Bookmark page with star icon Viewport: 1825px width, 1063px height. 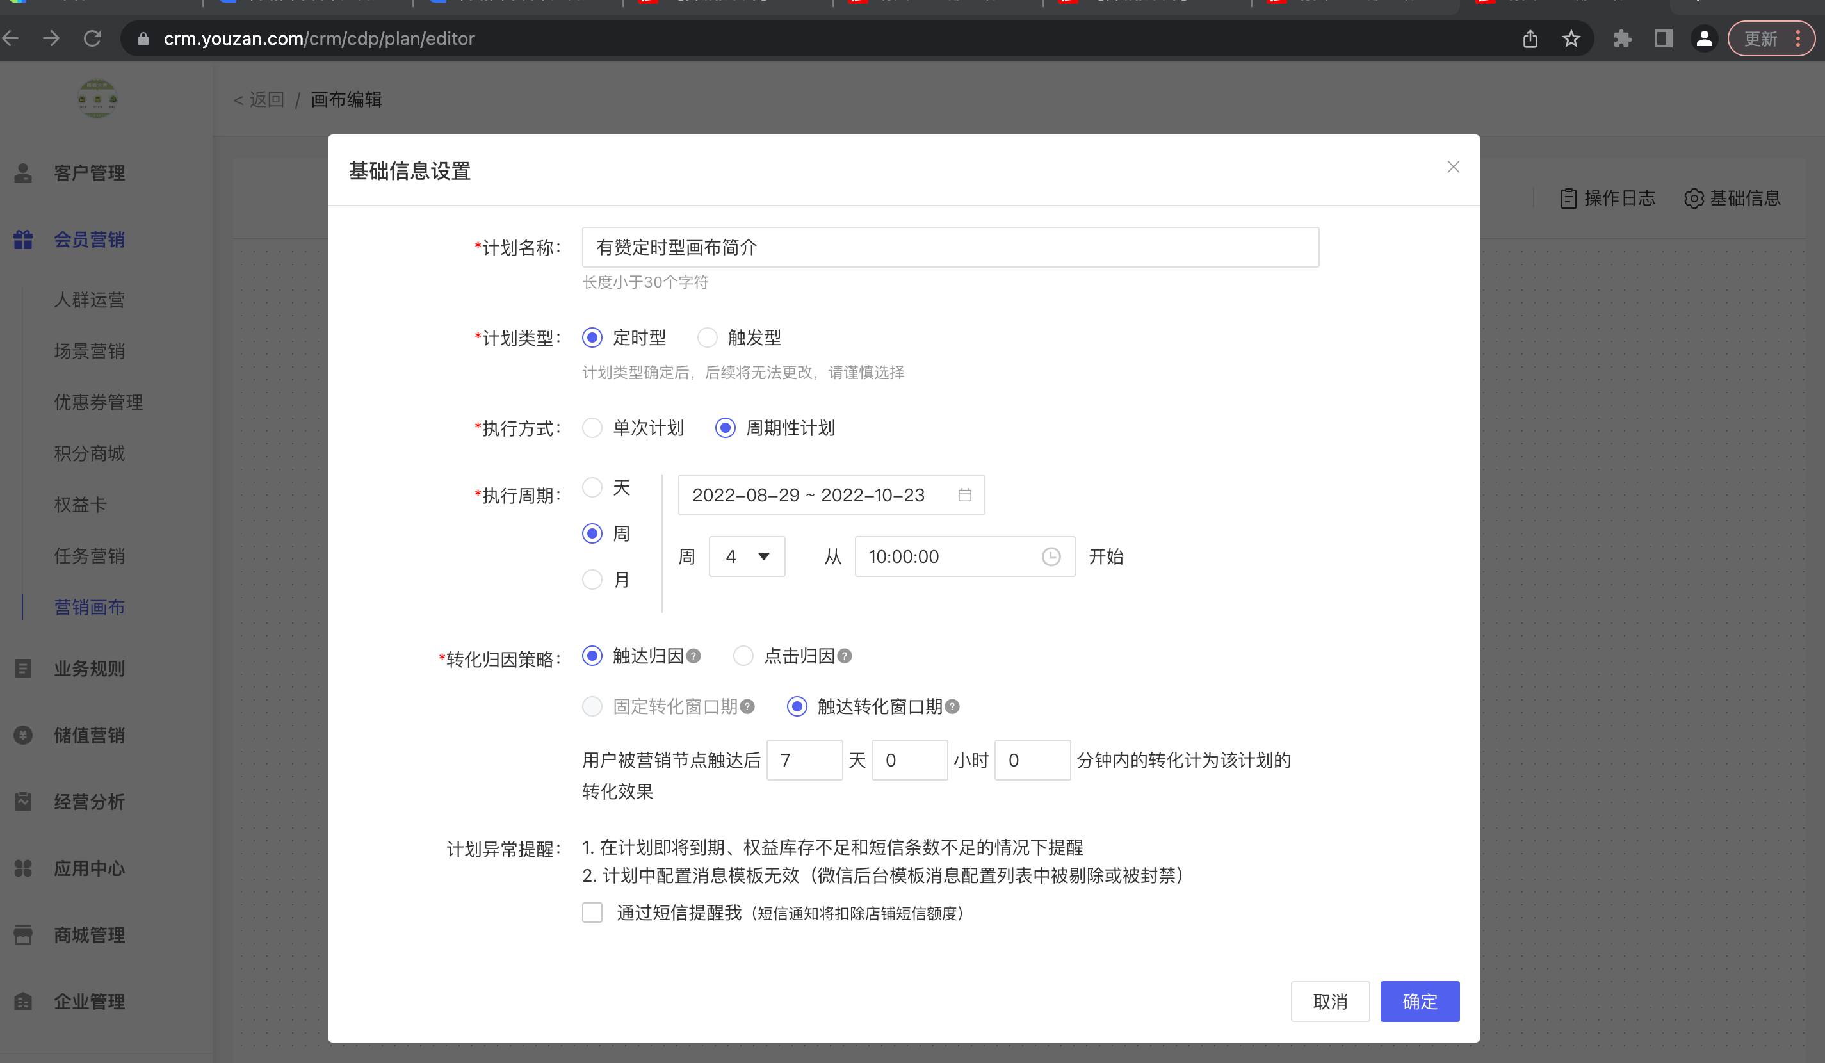click(x=1571, y=38)
